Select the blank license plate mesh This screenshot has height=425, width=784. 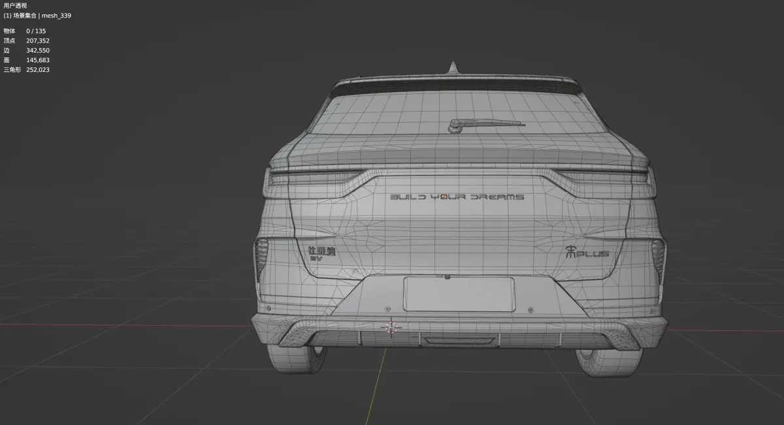[459, 294]
